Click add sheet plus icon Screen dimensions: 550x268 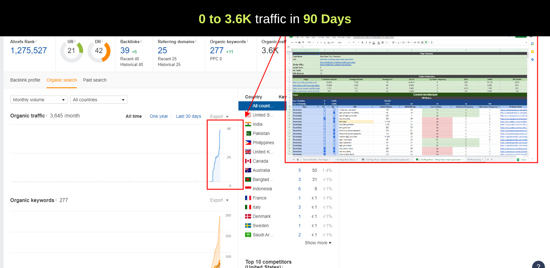pyautogui.click(x=294, y=160)
